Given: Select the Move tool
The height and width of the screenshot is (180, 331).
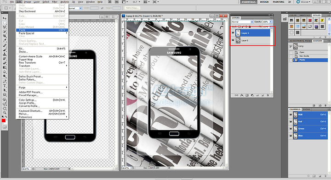Looking at the screenshot, I should tap(5, 18).
